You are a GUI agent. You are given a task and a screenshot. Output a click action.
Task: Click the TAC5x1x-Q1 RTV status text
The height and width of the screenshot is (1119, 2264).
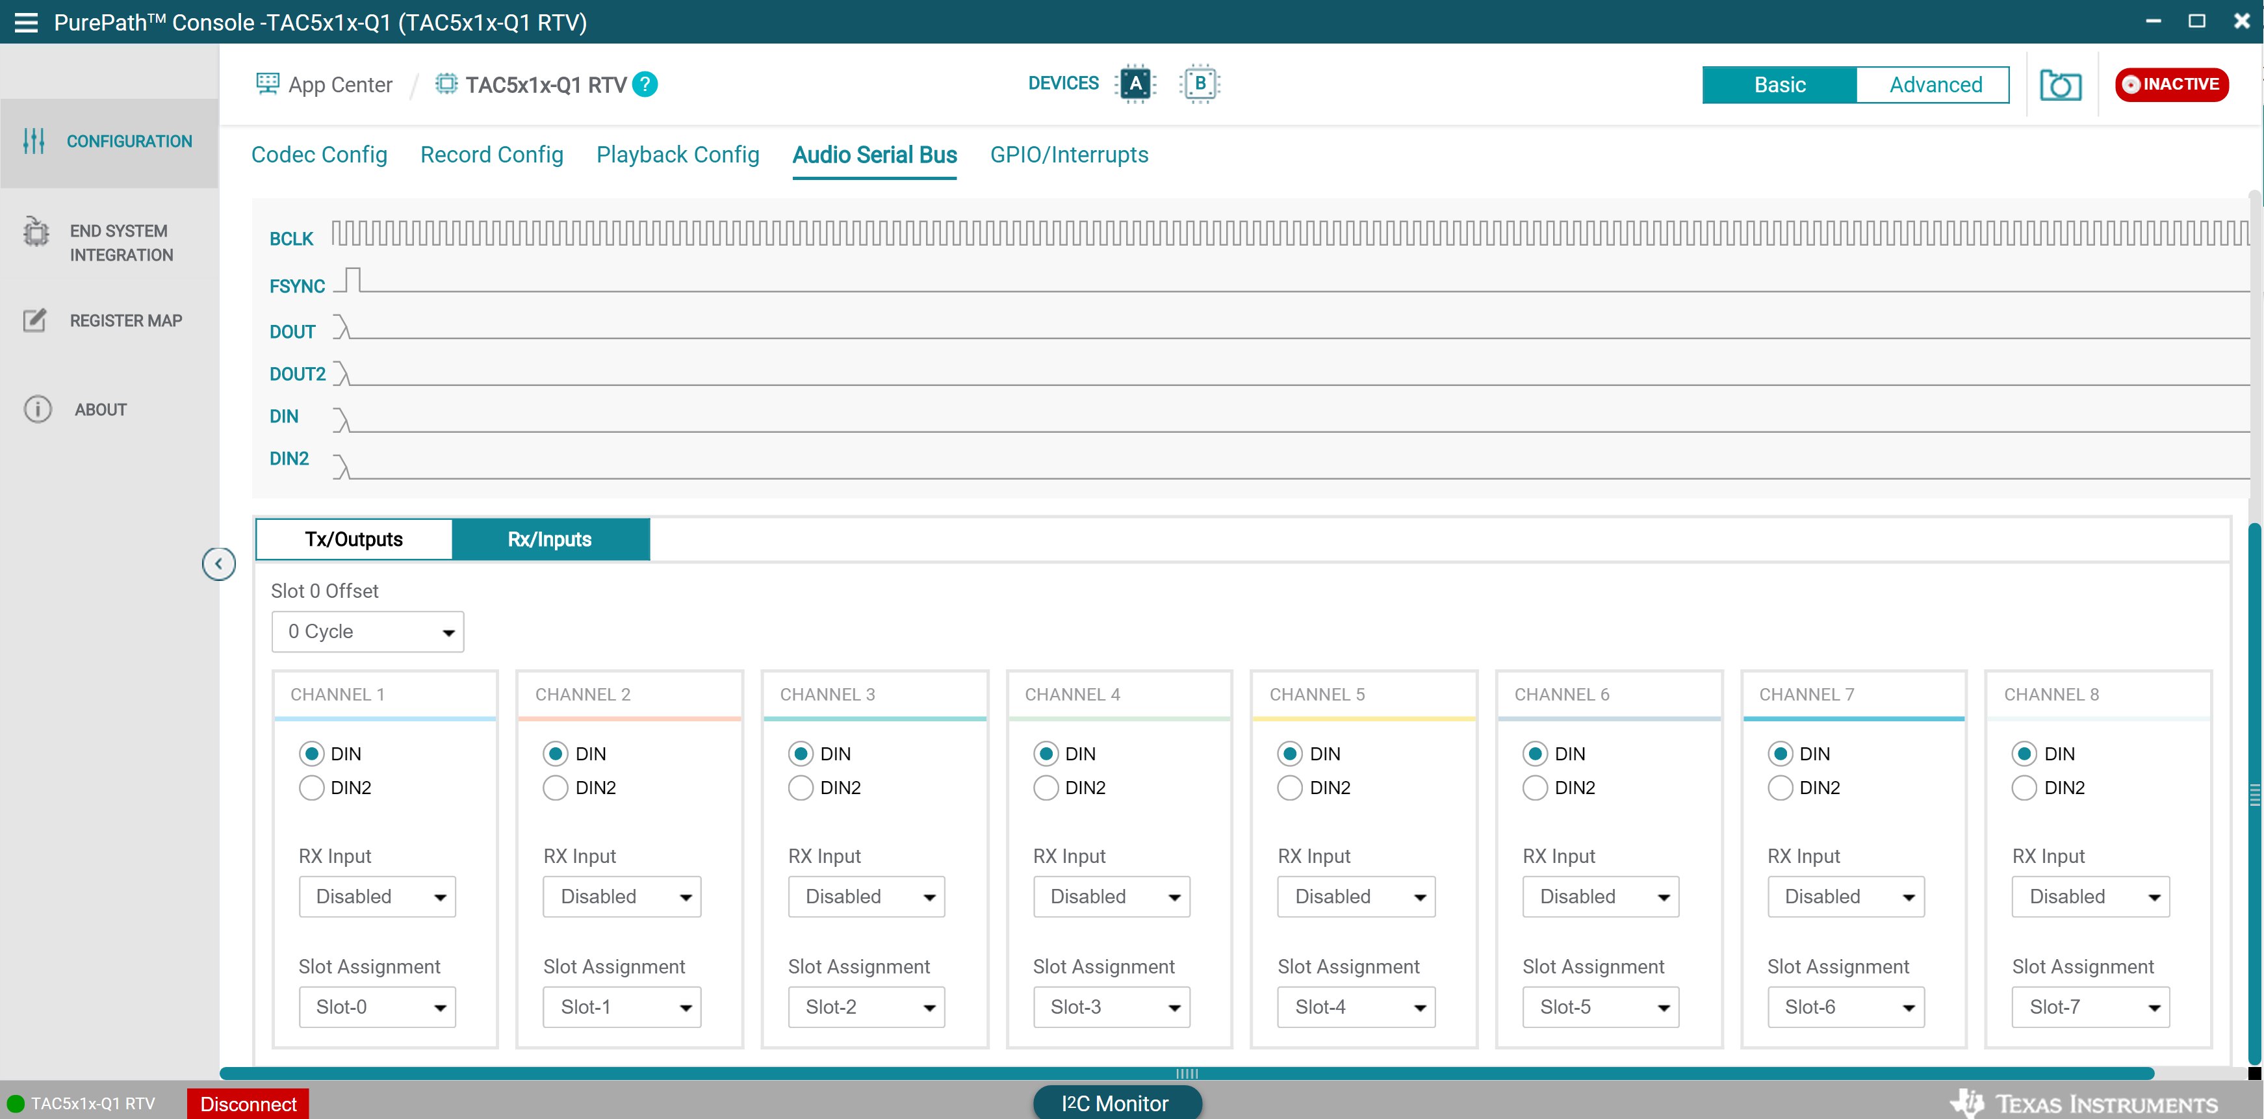click(x=93, y=1104)
